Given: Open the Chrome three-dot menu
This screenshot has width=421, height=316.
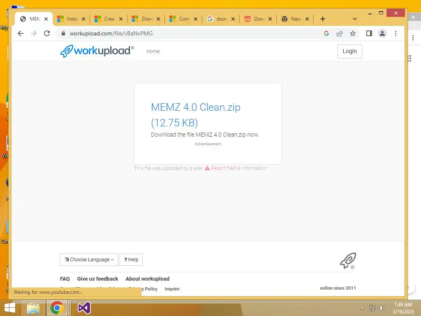Looking at the screenshot, I should [x=396, y=33].
